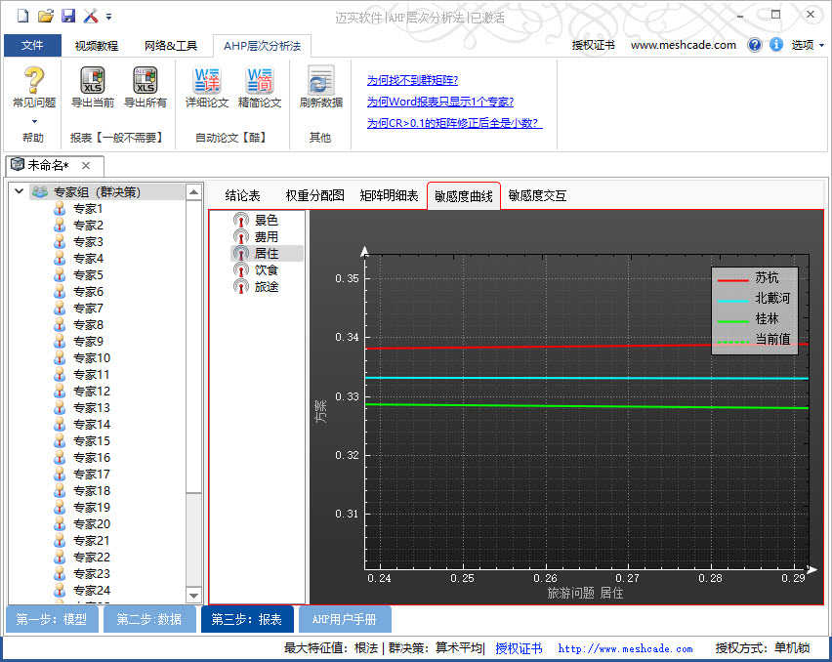The height and width of the screenshot is (662, 832).
Task: Open the 权重分配图 tab
Action: tap(314, 195)
